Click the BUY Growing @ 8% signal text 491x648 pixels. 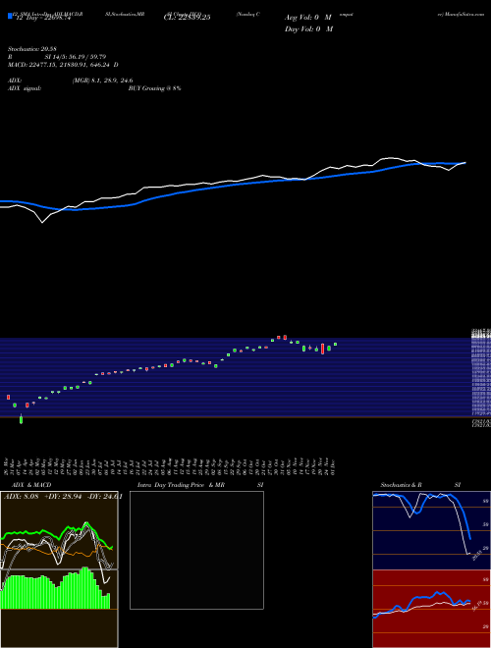(154, 88)
